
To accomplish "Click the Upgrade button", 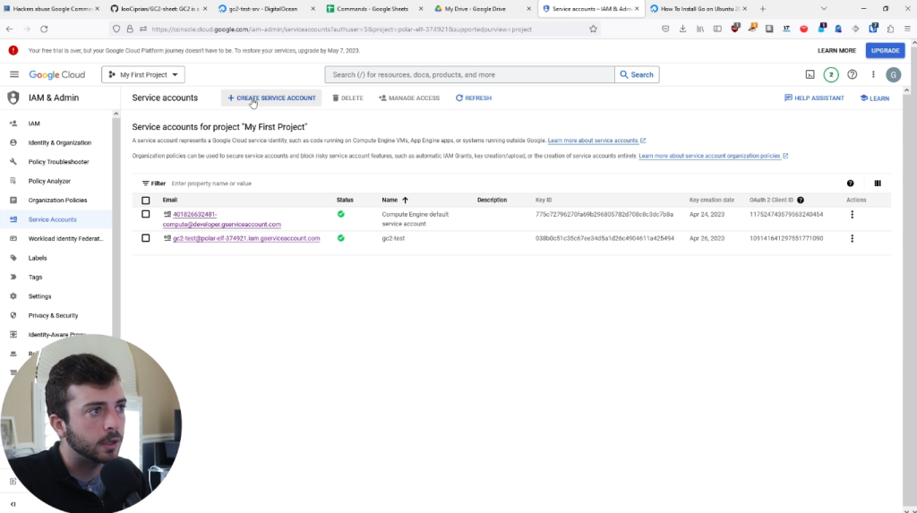I will 885,50.
